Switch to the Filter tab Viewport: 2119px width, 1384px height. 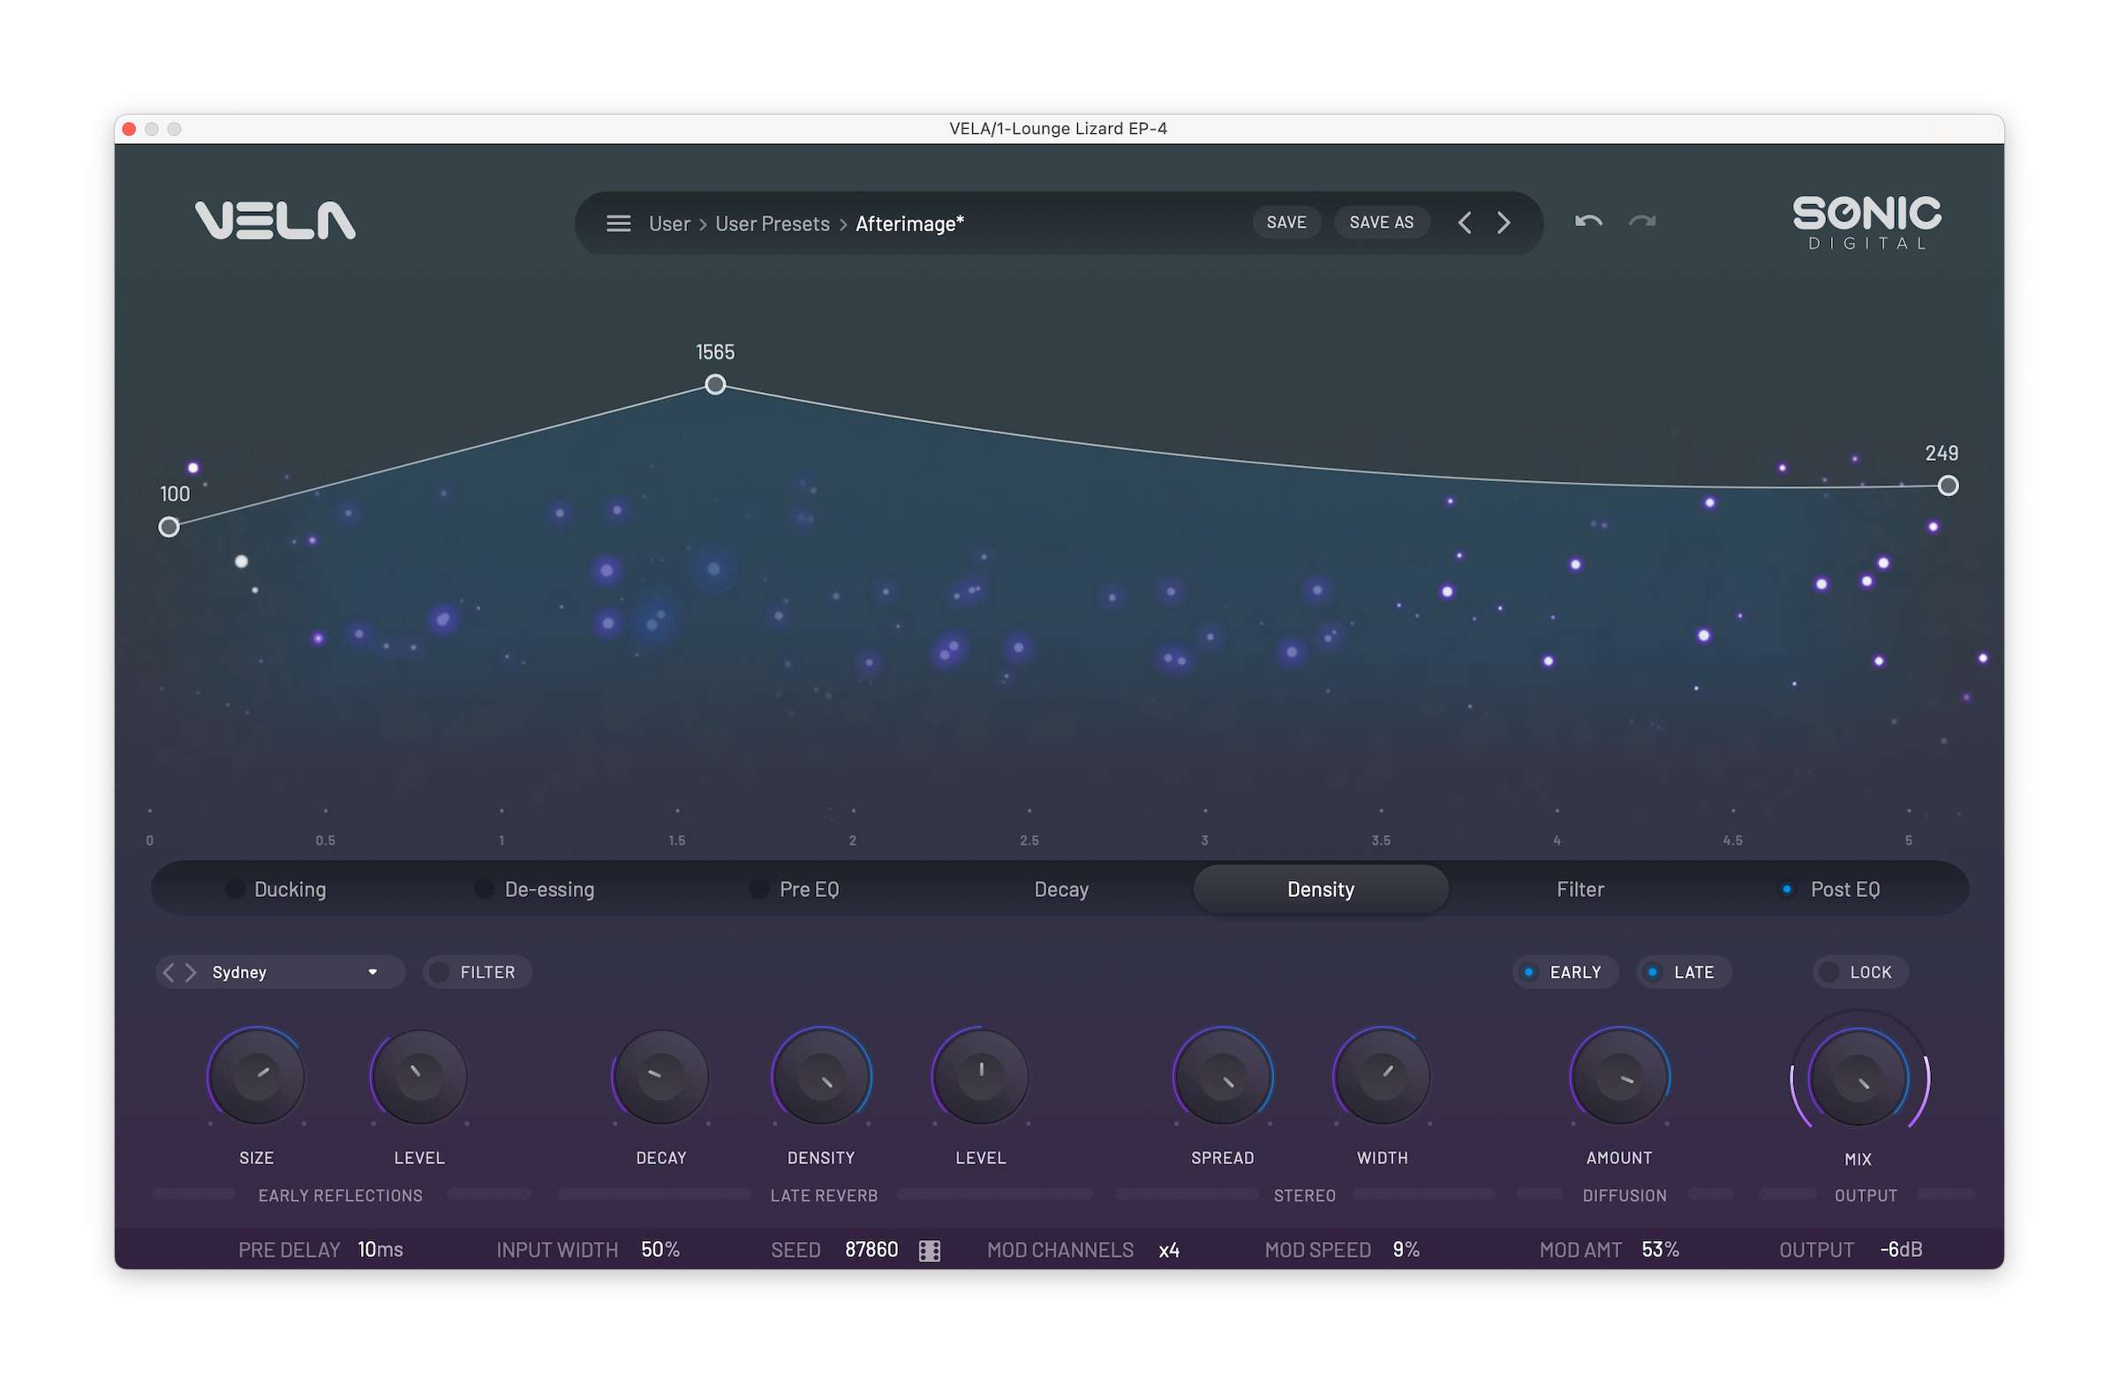[1580, 889]
